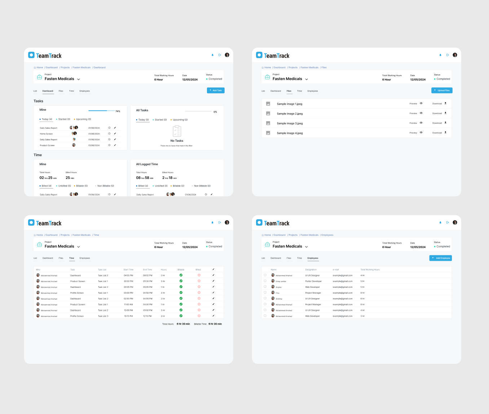Expand the Fasten Medicals dropdown on the Files screen
This screenshot has height=414, width=489.
(x=307, y=79)
